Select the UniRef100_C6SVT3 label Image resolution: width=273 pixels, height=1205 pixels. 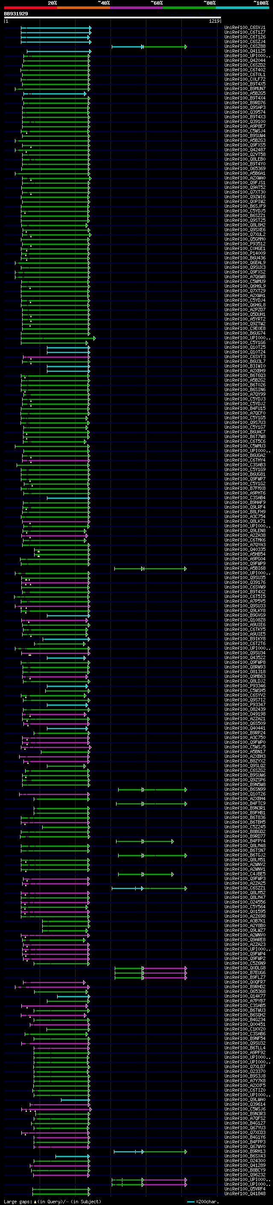pyautogui.click(x=245, y=356)
